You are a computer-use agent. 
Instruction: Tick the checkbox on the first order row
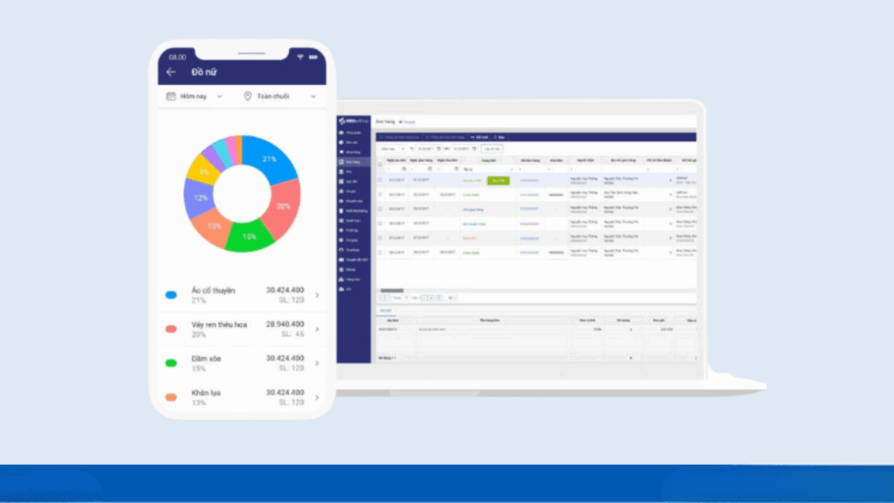380,180
